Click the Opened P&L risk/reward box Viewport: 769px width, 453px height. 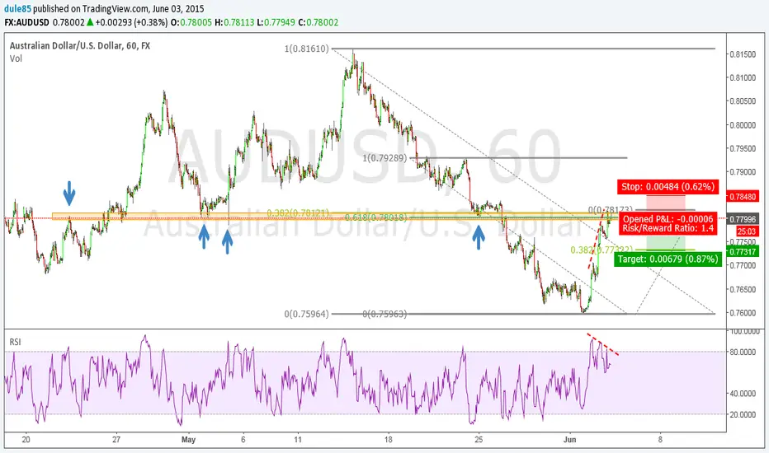pyautogui.click(x=668, y=224)
